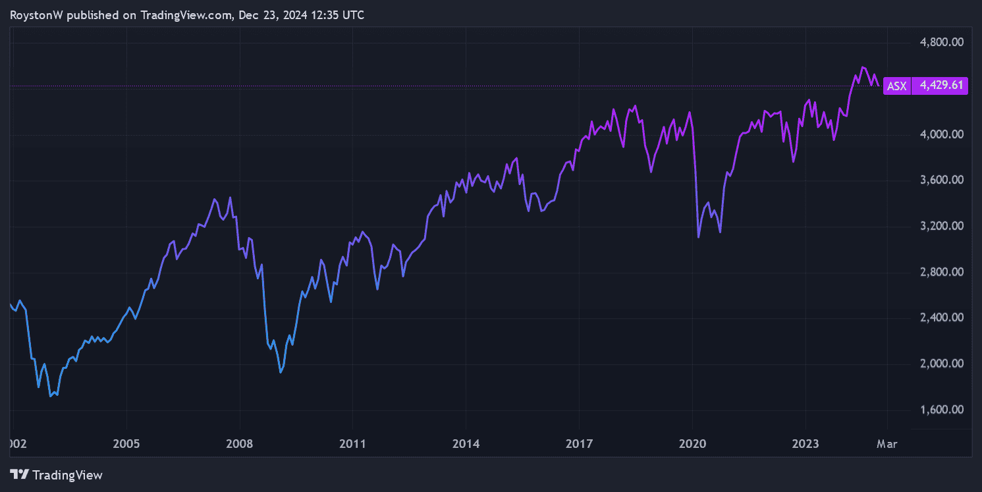Select the 3,200.00 price axis label
Screen dimensions: 982x492
click(941, 226)
